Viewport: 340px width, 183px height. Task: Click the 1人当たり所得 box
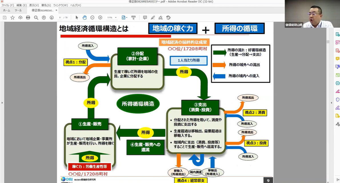(x=189, y=60)
